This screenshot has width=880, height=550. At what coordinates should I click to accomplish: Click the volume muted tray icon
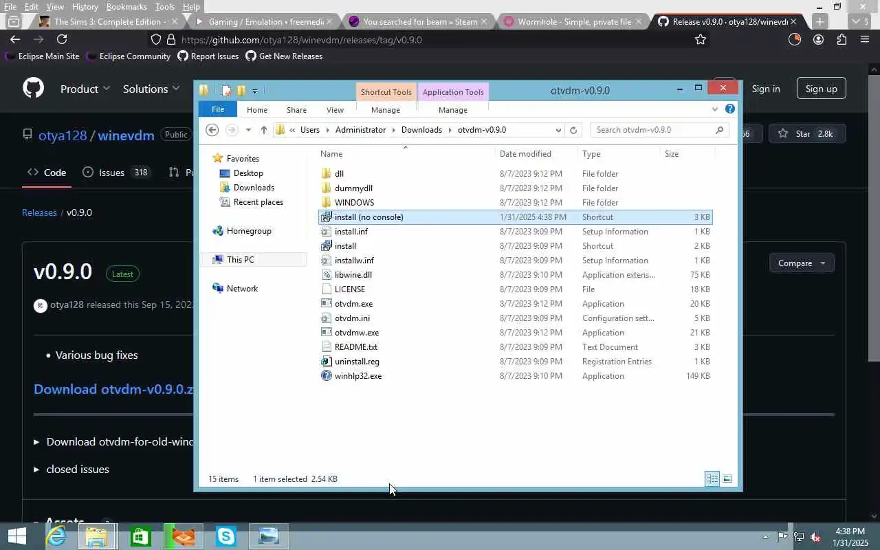pyautogui.click(x=815, y=537)
